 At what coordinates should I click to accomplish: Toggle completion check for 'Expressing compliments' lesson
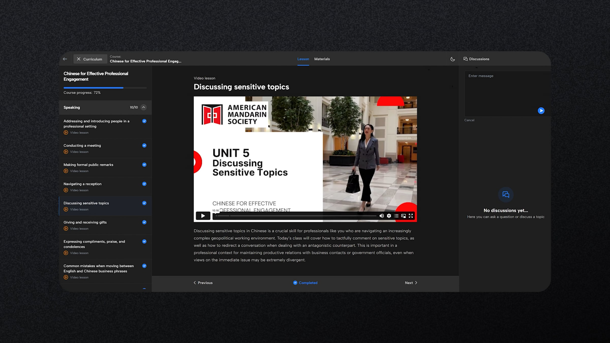144,241
